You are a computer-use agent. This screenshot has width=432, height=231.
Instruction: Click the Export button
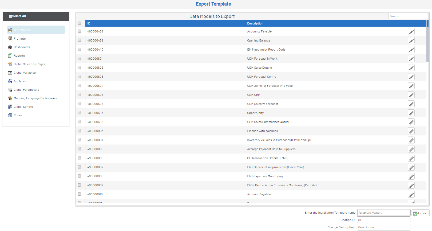[x=420, y=213]
